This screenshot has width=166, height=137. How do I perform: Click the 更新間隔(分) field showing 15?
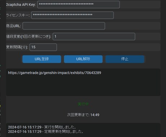tap(43, 47)
